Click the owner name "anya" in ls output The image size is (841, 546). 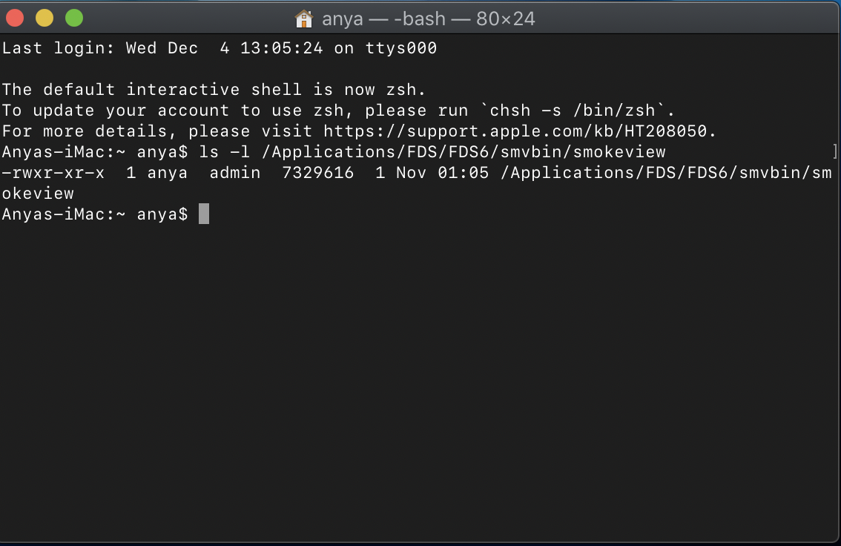pyautogui.click(x=165, y=172)
